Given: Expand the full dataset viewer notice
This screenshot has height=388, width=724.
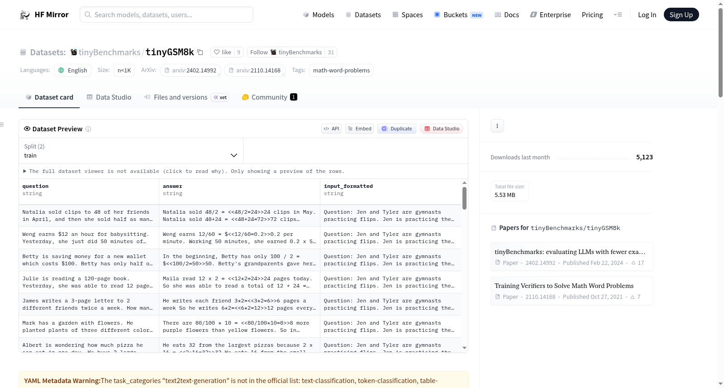Looking at the screenshot, I should coord(184,171).
